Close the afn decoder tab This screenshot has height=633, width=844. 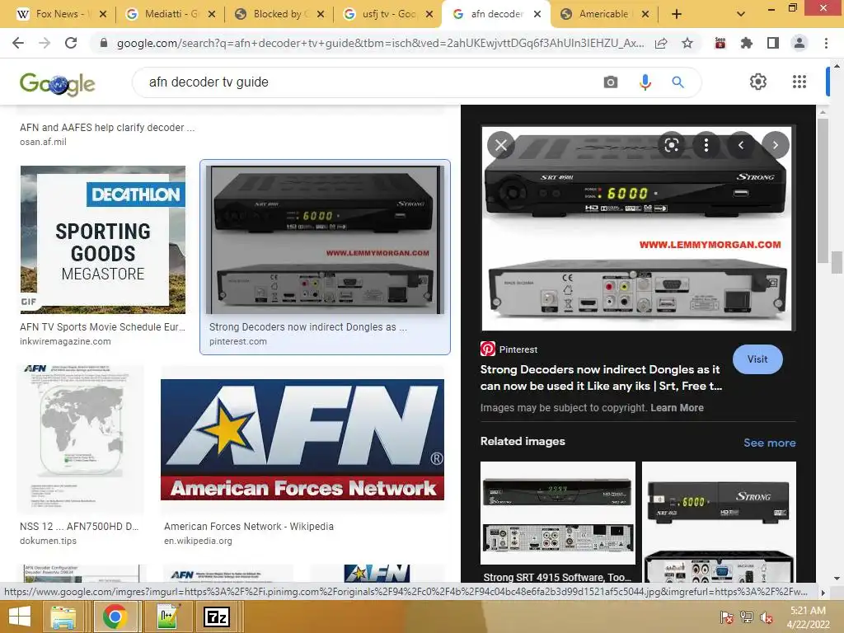(537, 14)
